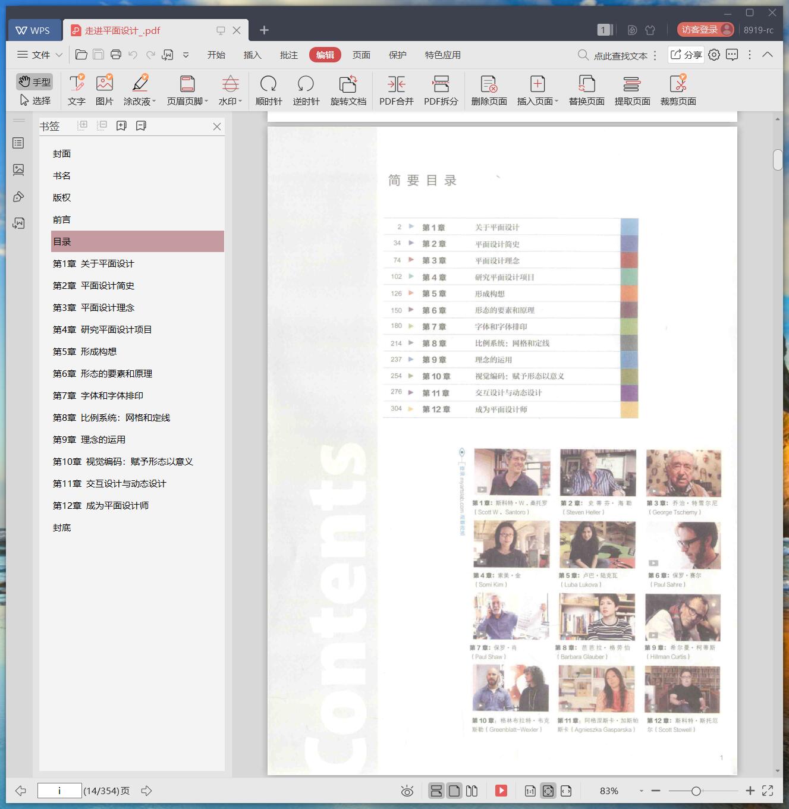Switch to the 特色应用 tab

click(443, 55)
